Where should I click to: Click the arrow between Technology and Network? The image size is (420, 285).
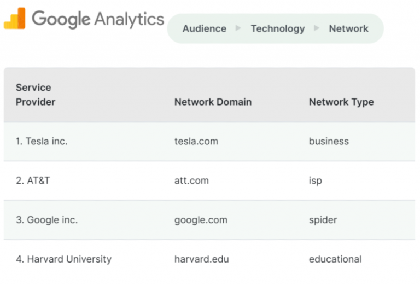[x=316, y=28]
